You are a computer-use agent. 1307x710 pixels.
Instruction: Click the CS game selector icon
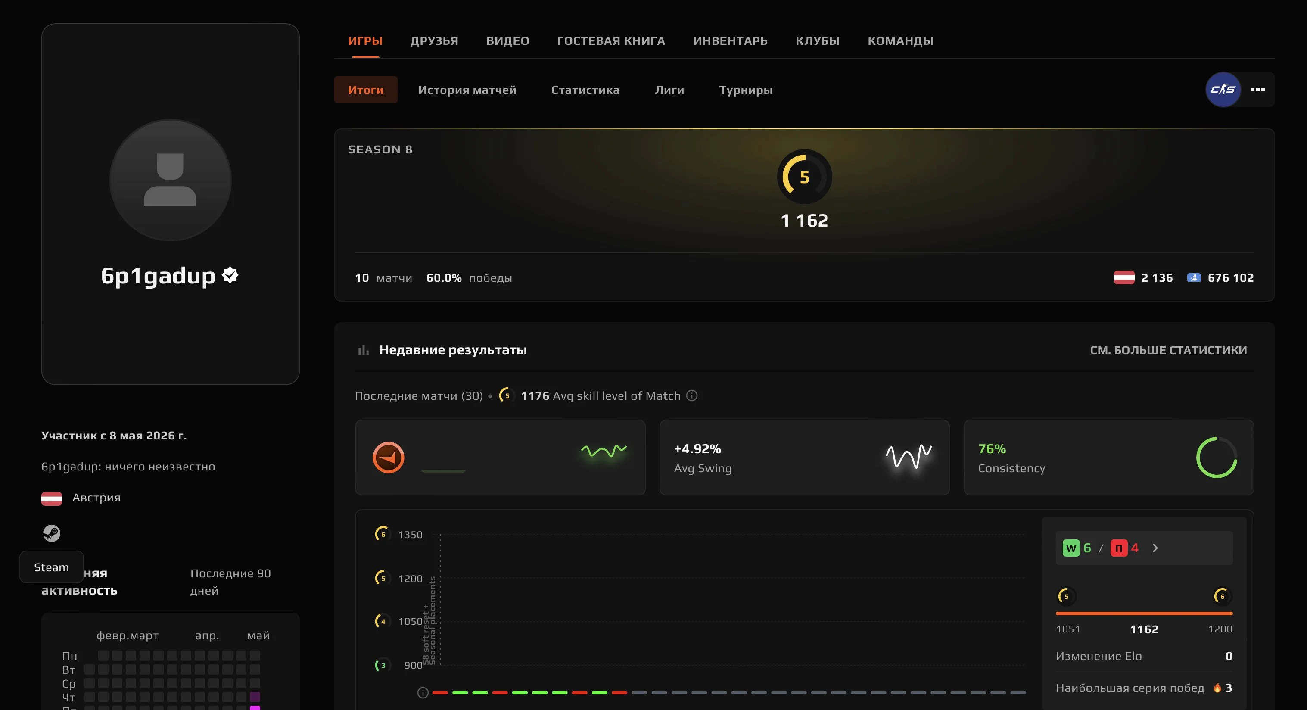(x=1223, y=90)
